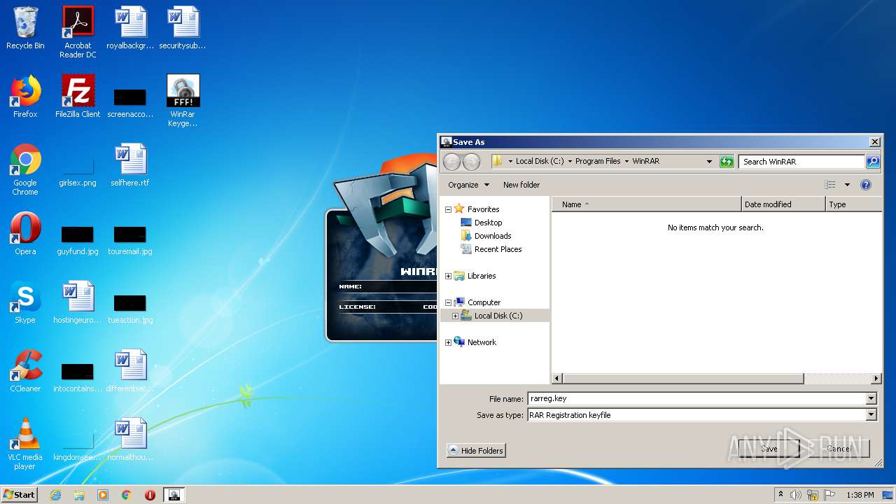This screenshot has height=504, width=896.
Task: Click the Forward arrow in Save As dialog
Action: pos(472,162)
